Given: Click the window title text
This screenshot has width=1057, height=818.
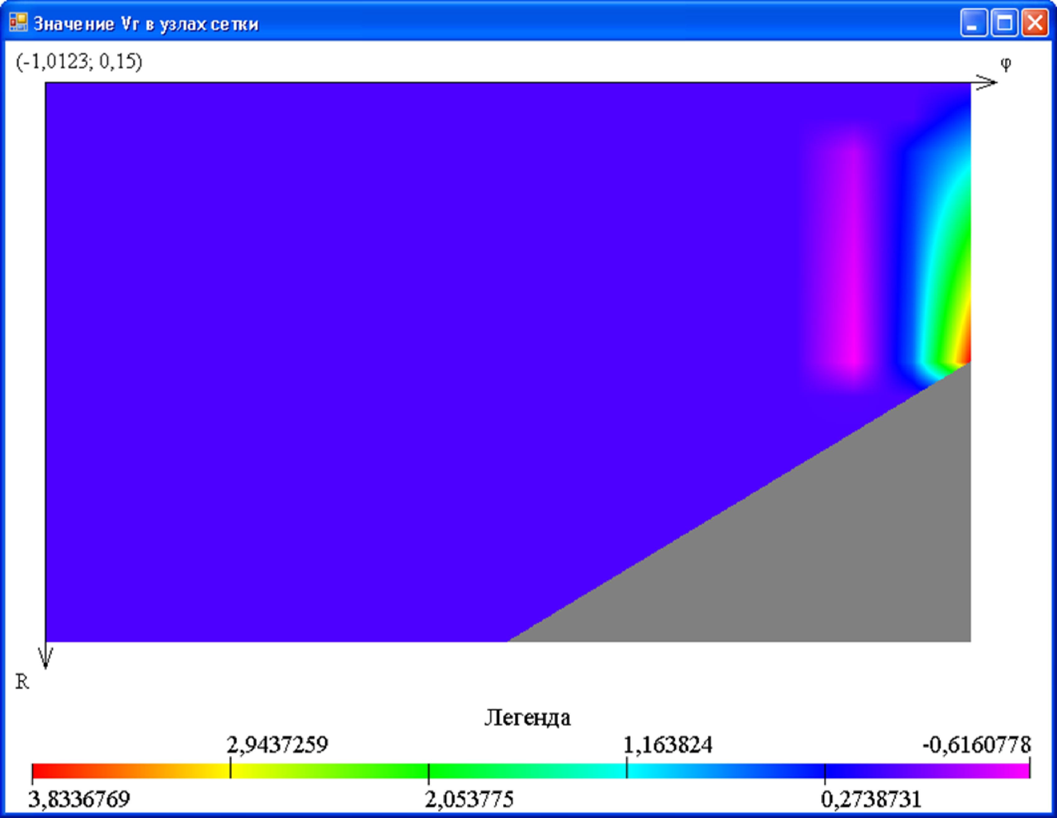Looking at the screenshot, I should 146,24.
